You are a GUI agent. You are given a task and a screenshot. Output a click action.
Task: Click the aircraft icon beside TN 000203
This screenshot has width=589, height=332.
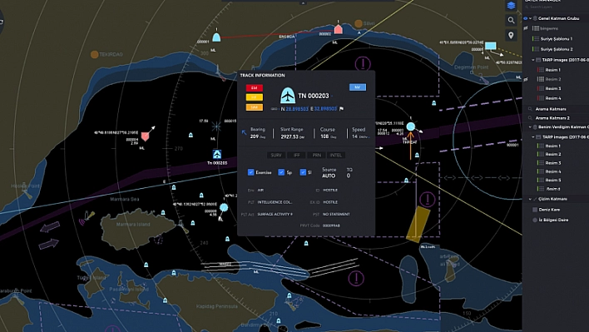point(288,96)
